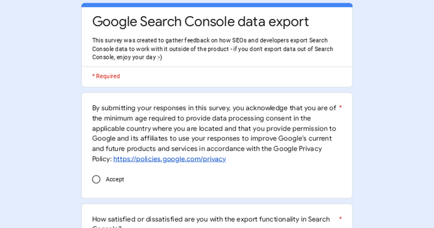434x228 pixels.
Task: Click the satisfaction question's red asterisk
Action: [x=340, y=219]
